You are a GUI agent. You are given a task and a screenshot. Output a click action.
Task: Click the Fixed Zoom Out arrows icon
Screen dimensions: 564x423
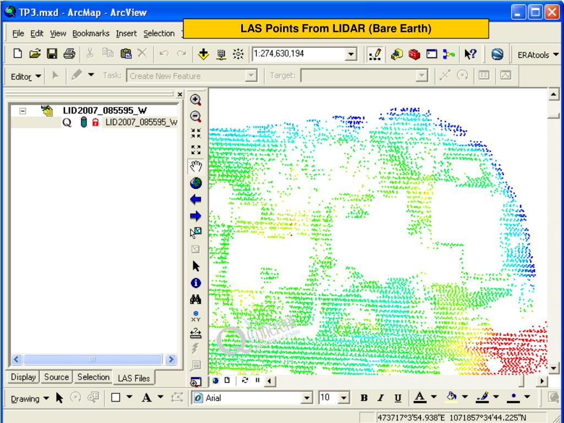coord(196,150)
